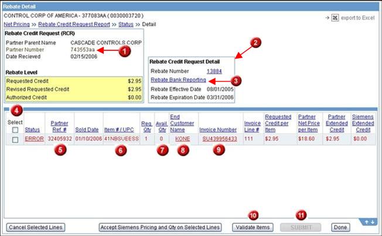Viewport: 382px width, 236px height.
Task: Sort by Req Qty column header
Action: (146, 126)
